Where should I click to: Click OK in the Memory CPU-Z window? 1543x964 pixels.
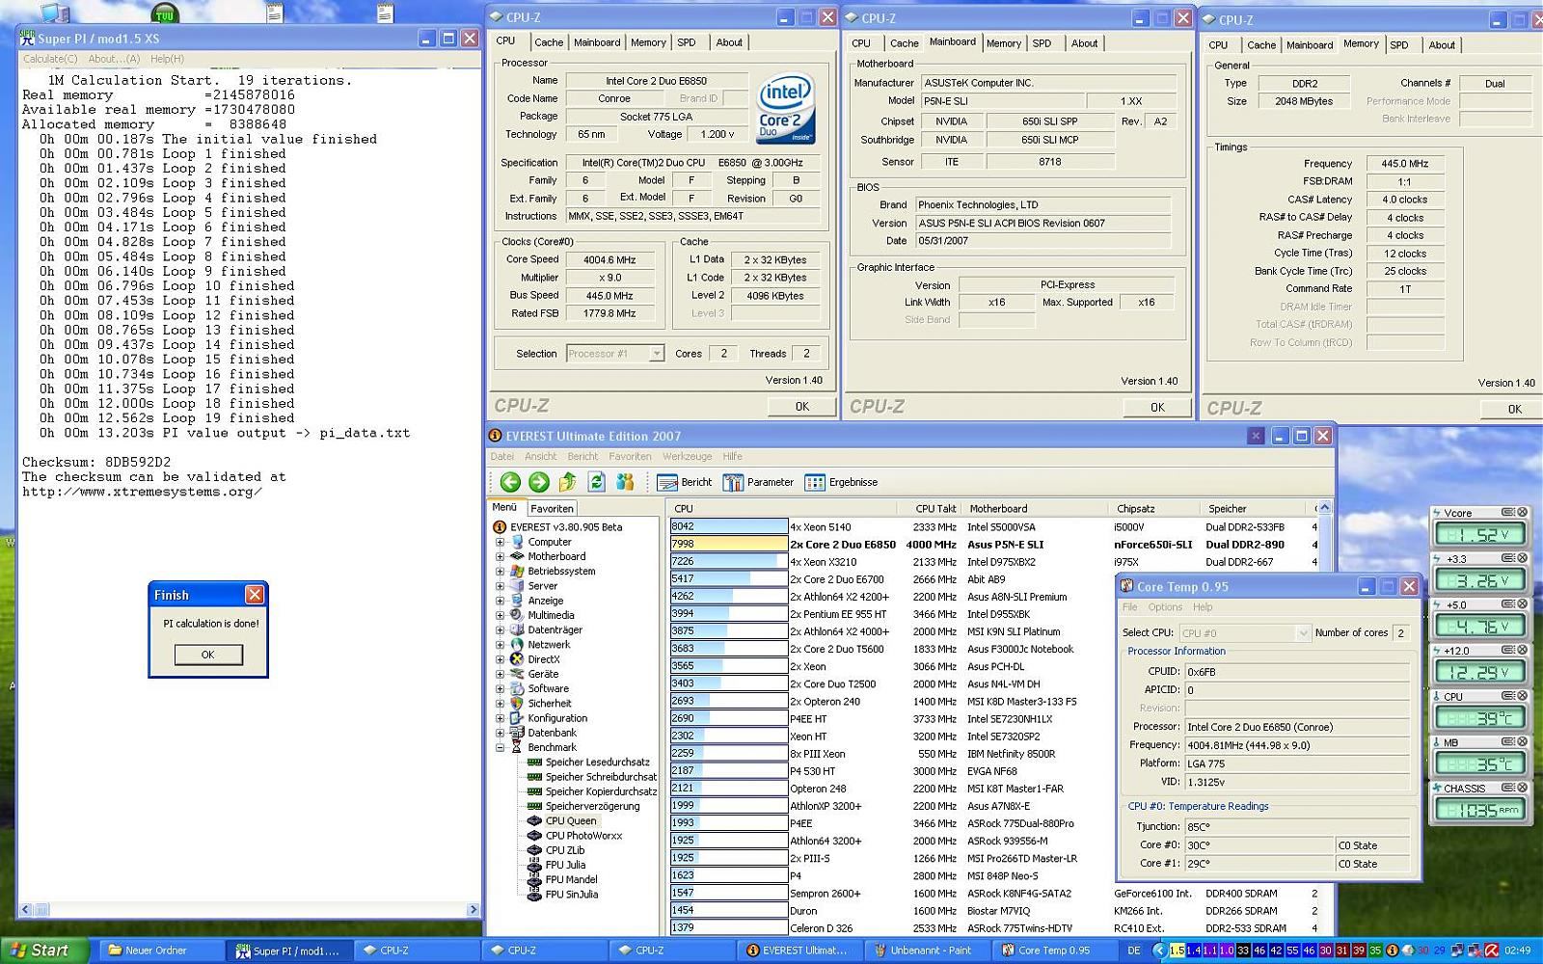[x=1514, y=409]
